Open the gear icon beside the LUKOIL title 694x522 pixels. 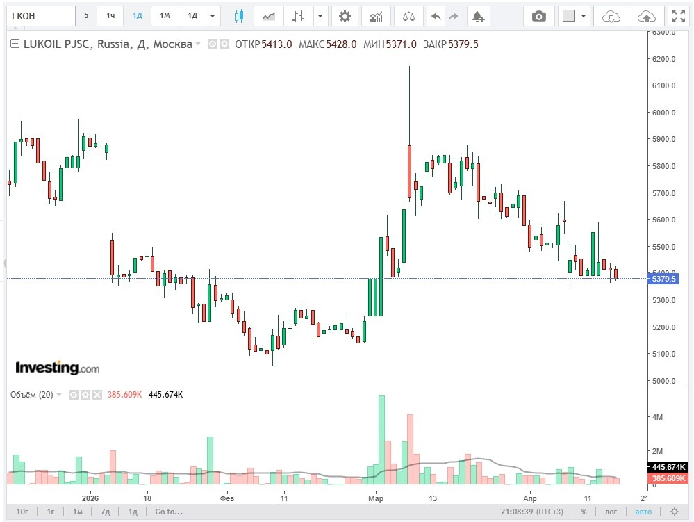(x=224, y=44)
